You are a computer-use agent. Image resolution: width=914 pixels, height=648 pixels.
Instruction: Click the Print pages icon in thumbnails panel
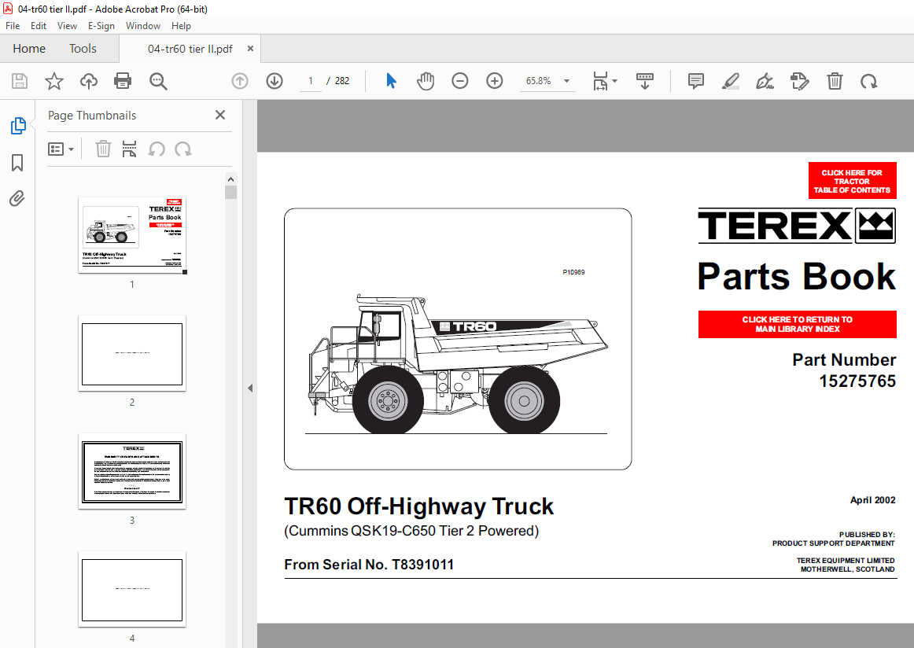[x=130, y=149]
